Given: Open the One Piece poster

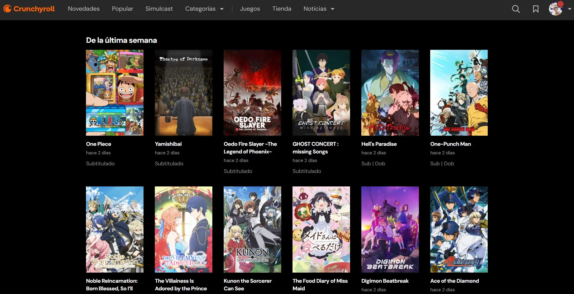Looking at the screenshot, I should pos(114,93).
